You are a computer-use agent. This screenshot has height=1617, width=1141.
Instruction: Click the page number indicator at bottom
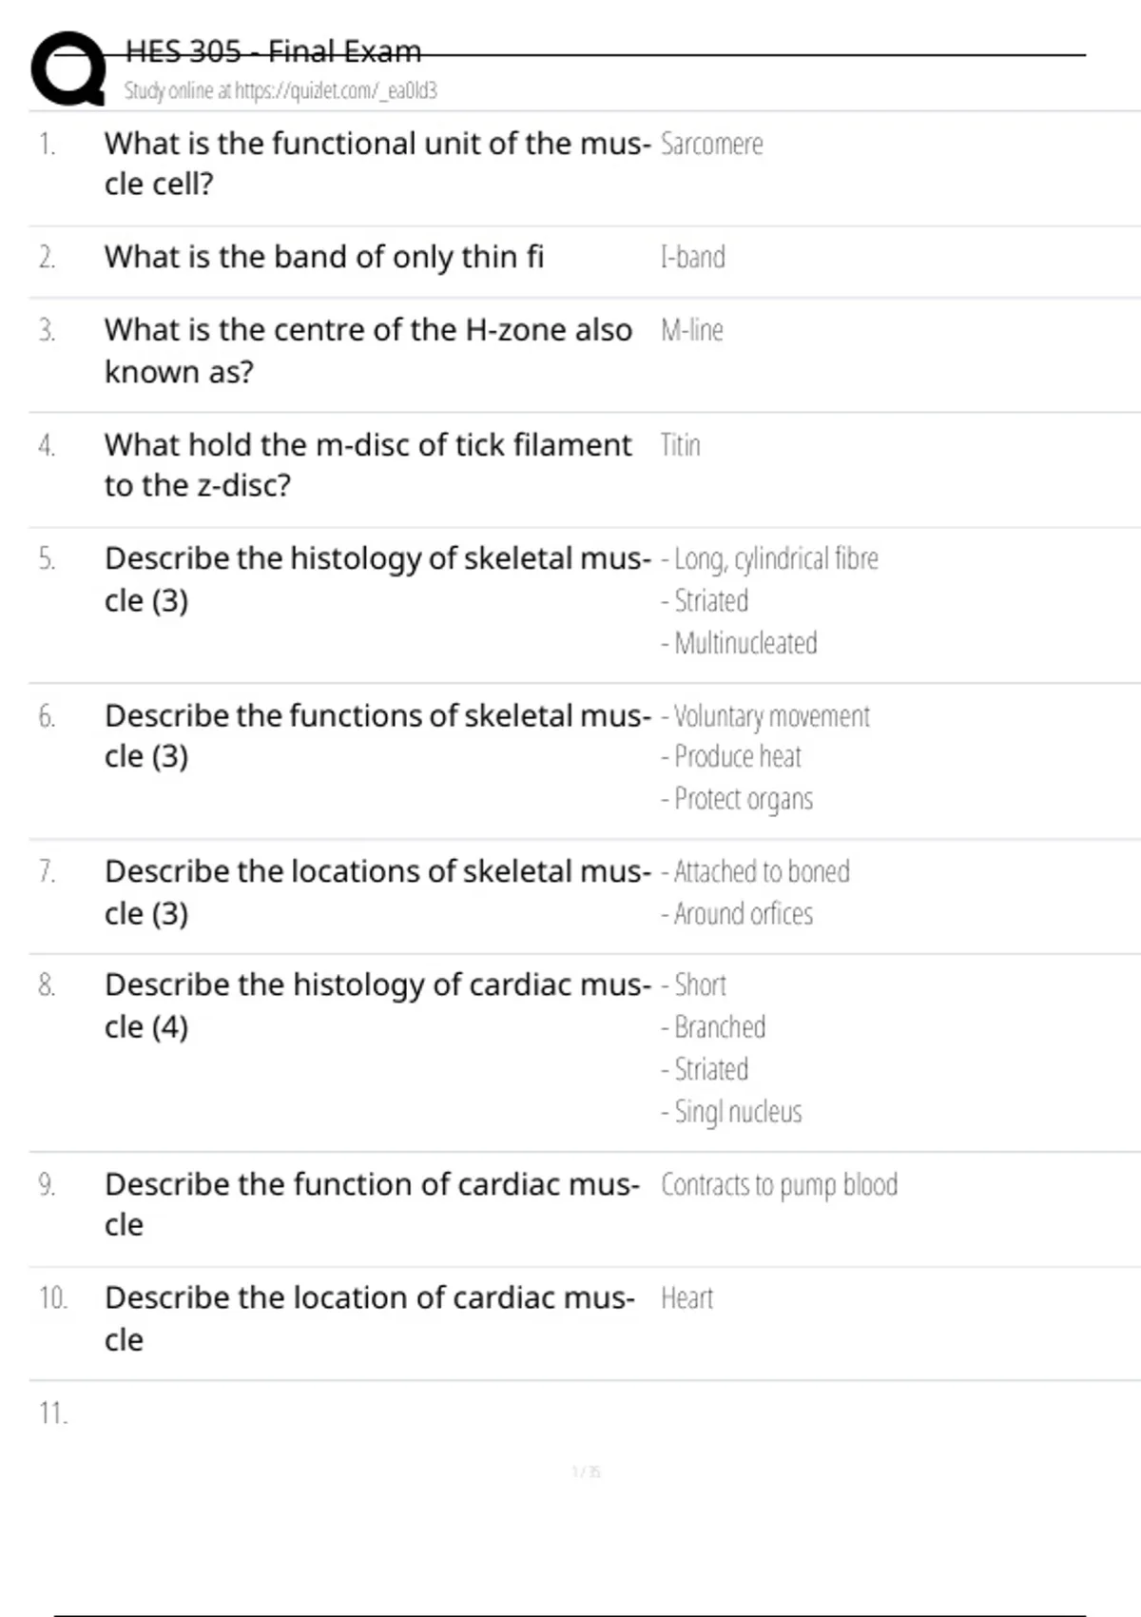pos(586,1472)
